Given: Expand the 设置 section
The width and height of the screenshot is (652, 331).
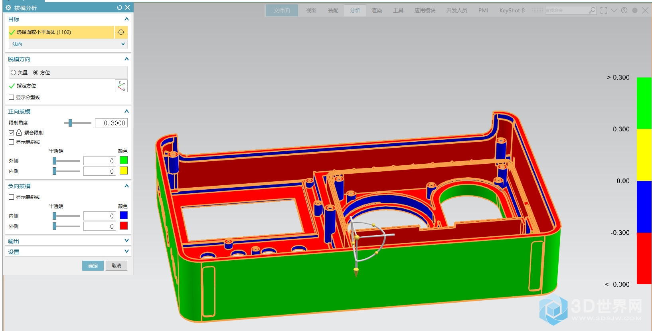Looking at the screenshot, I should pos(126,251).
